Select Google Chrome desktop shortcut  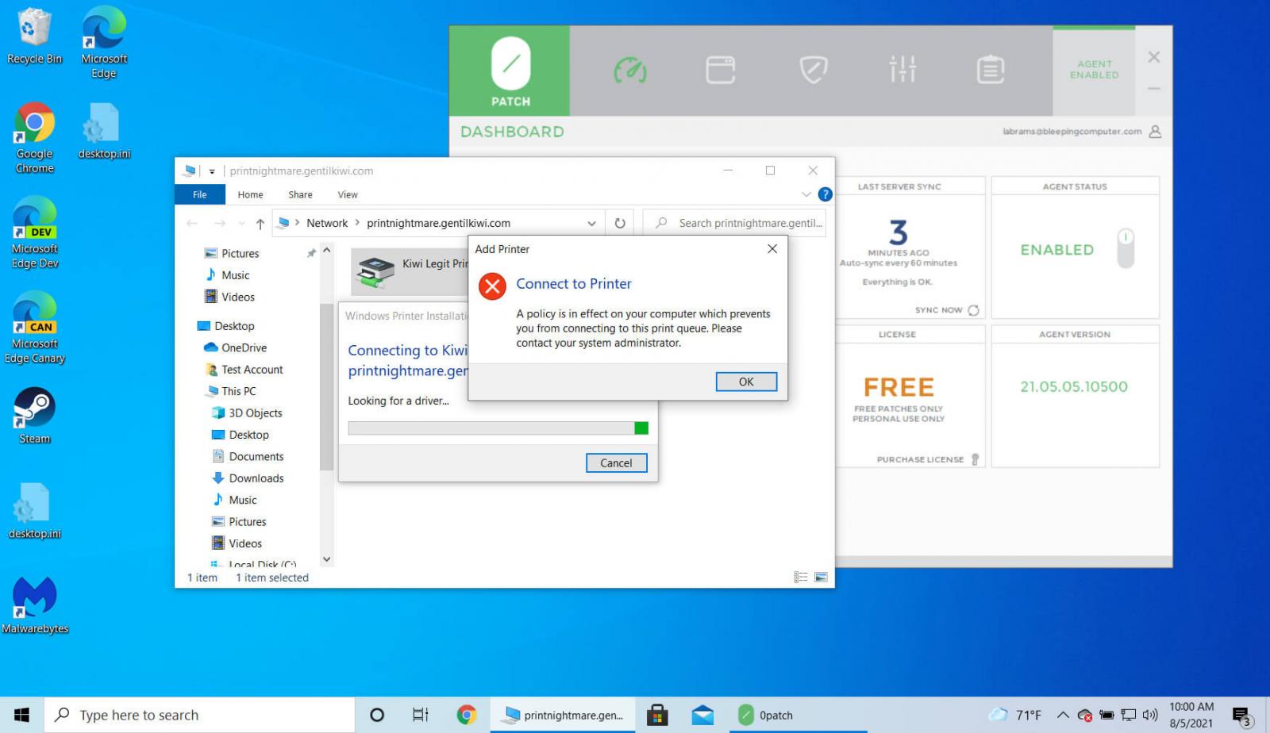coord(34,138)
